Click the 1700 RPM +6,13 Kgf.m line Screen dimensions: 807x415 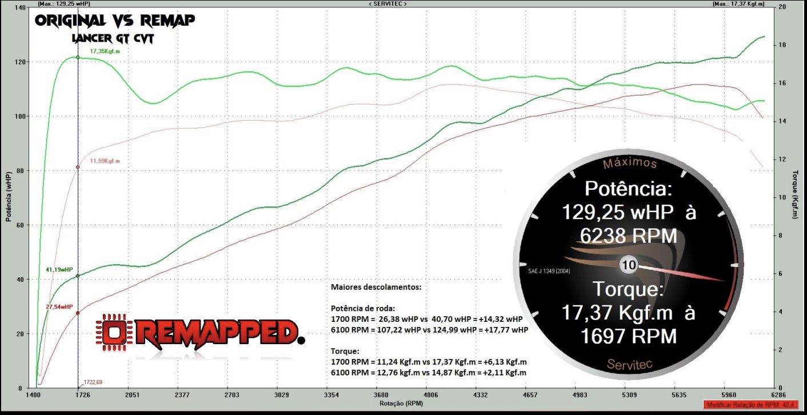(429, 362)
